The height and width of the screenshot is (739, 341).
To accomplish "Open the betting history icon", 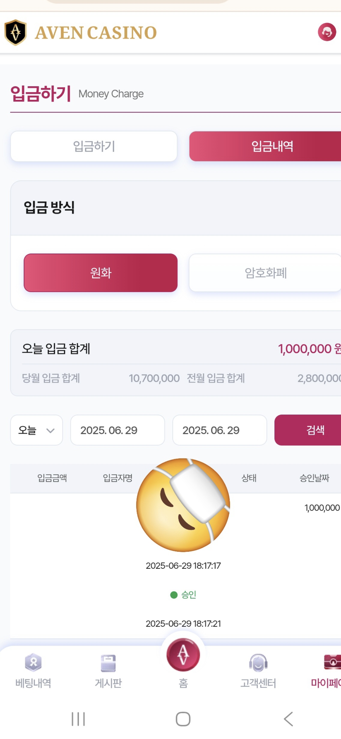I will tap(33, 662).
